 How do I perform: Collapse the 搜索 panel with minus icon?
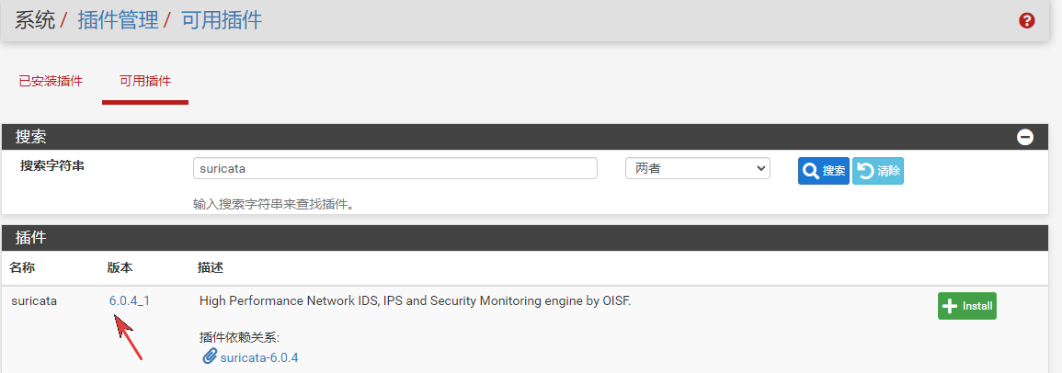pyautogui.click(x=1025, y=138)
